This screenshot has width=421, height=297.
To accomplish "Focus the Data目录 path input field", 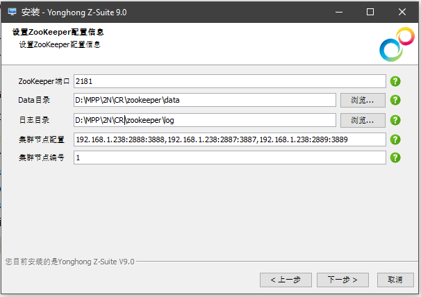I will 205,100.
